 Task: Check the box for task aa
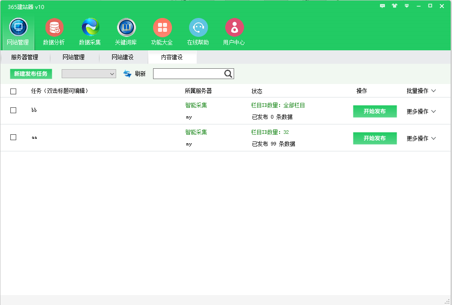[13, 137]
